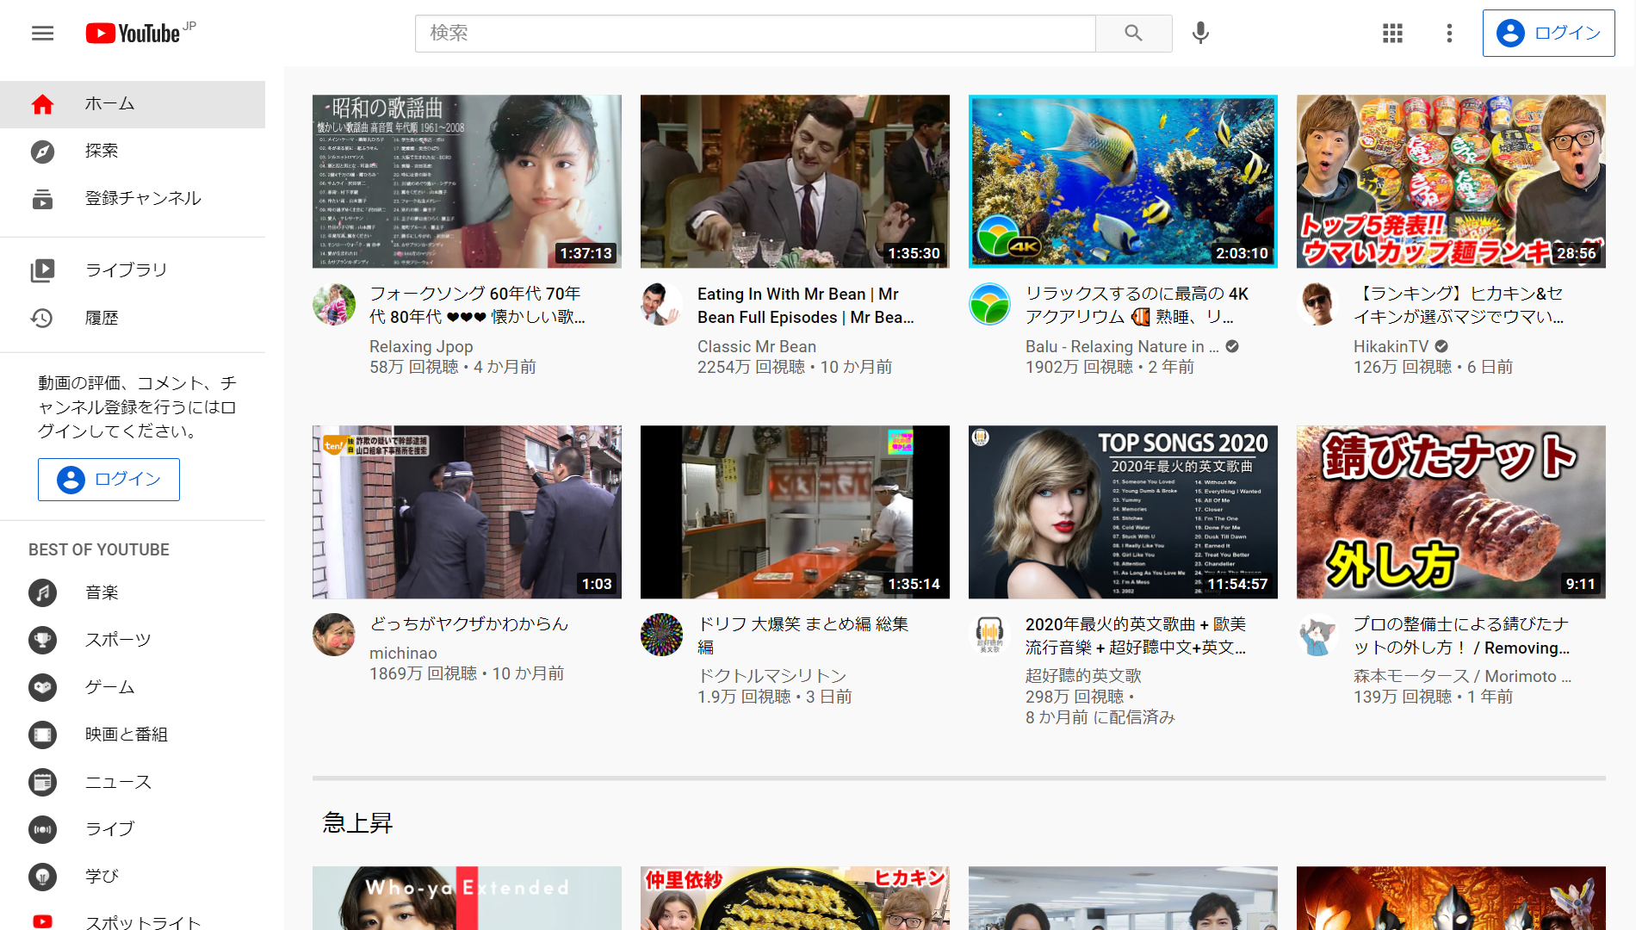Open the ドリフ restaurant video thumbnail
Viewport: 1636px width, 930px height.
click(795, 512)
